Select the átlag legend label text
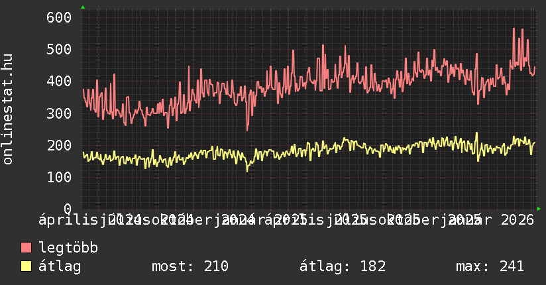 tap(60, 266)
